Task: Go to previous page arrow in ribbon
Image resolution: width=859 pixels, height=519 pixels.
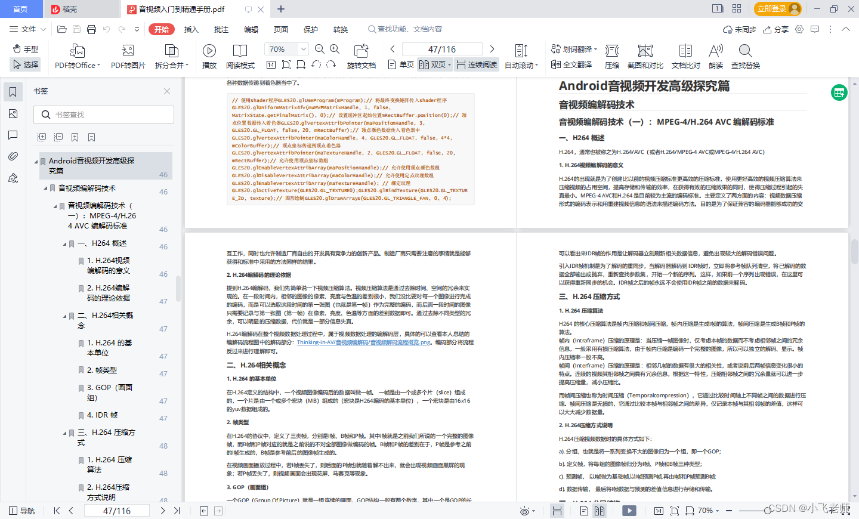Action: tap(393, 49)
